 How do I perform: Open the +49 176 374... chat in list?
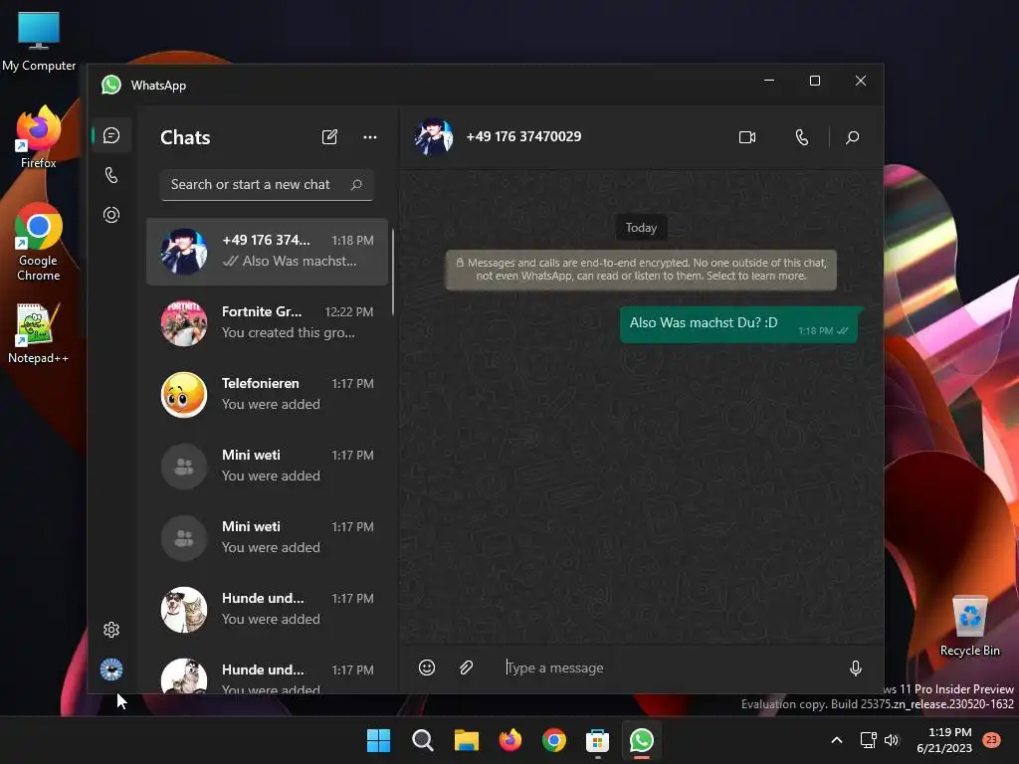[x=267, y=252]
